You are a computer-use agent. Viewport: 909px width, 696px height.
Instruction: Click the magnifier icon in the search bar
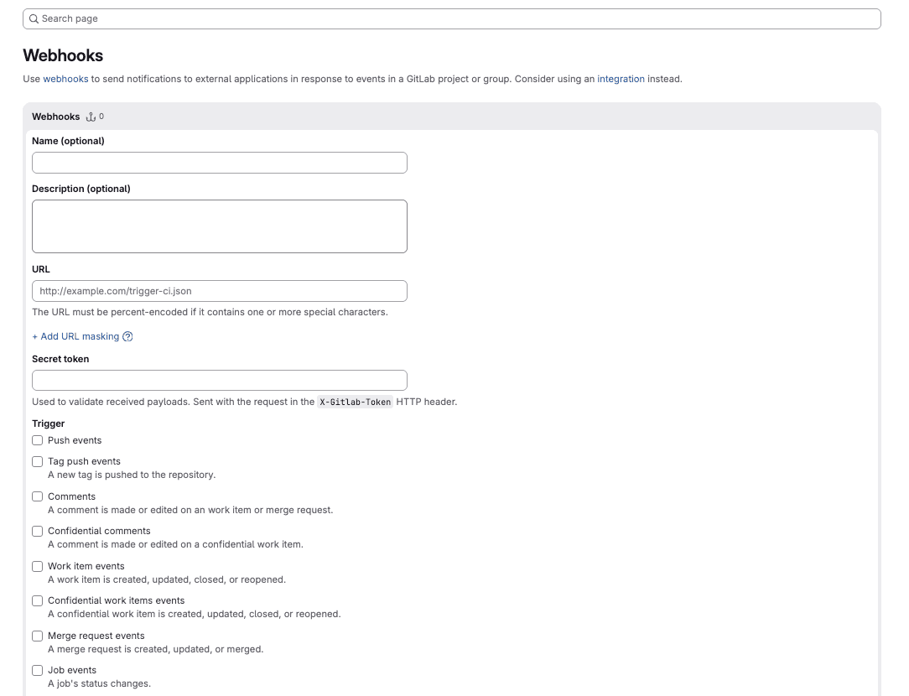click(34, 18)
